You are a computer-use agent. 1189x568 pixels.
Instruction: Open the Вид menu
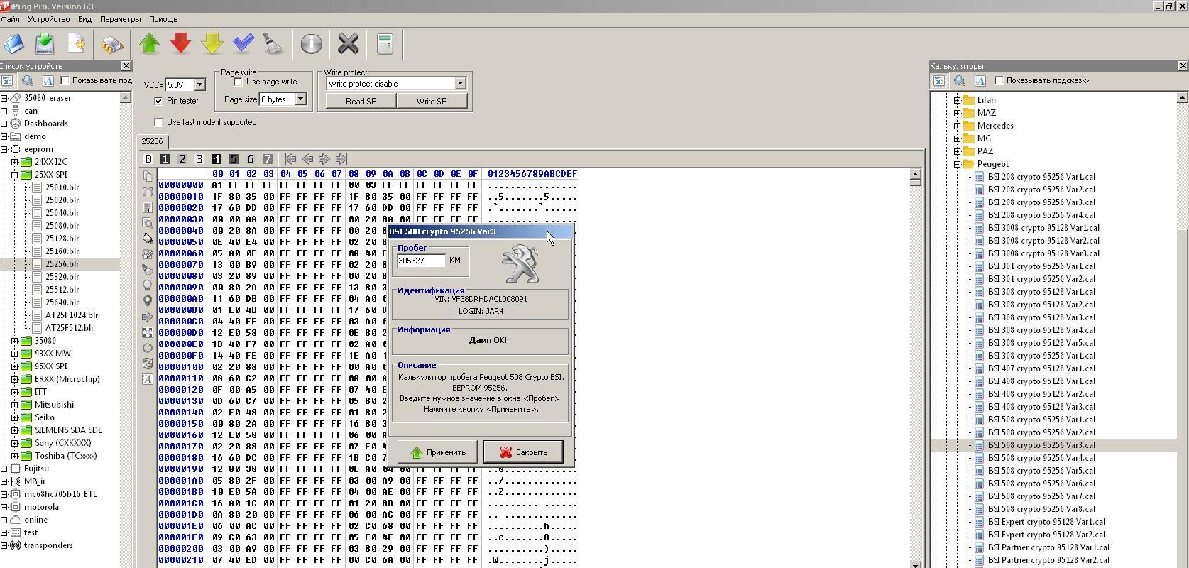(x=84, y=19)
